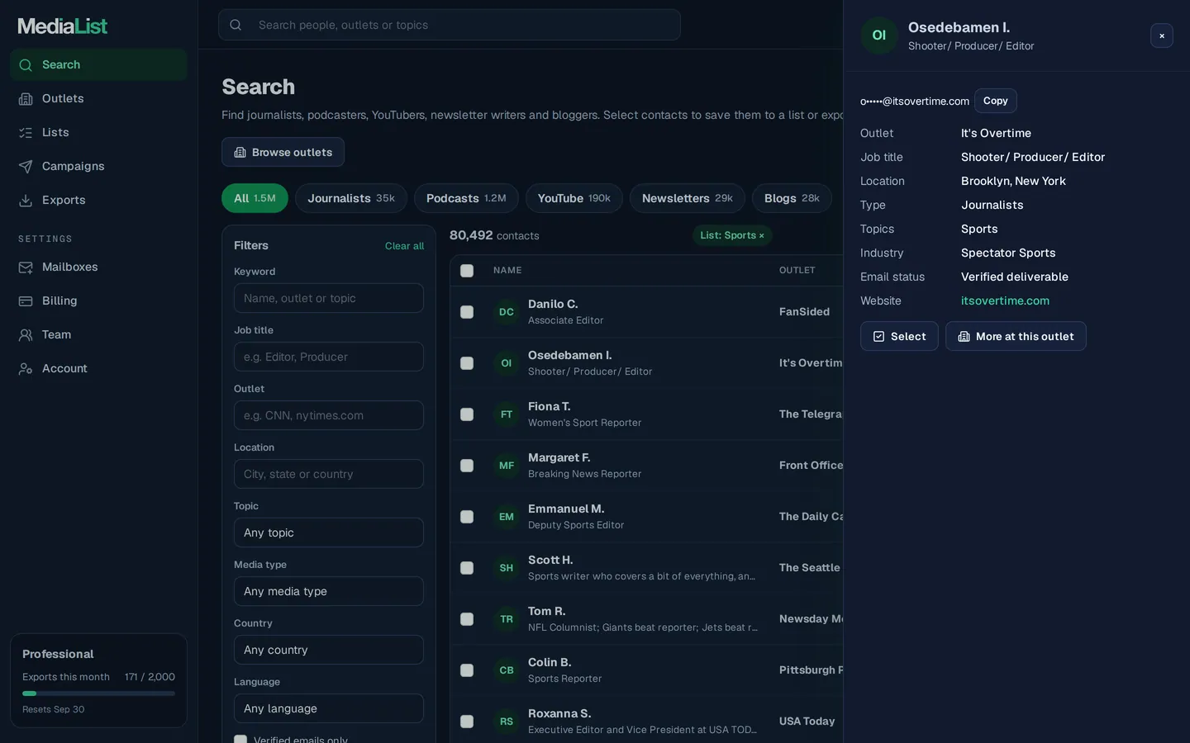Check the box for Margaret F.
Image resolution: width=1190 pixels, height=743 pixels.
click(x=467, y=466)
